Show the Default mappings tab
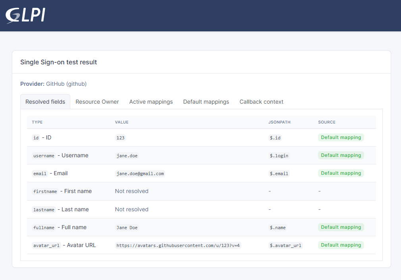The image size is (401, 280). pyautogui.click(x=206, y=102)
